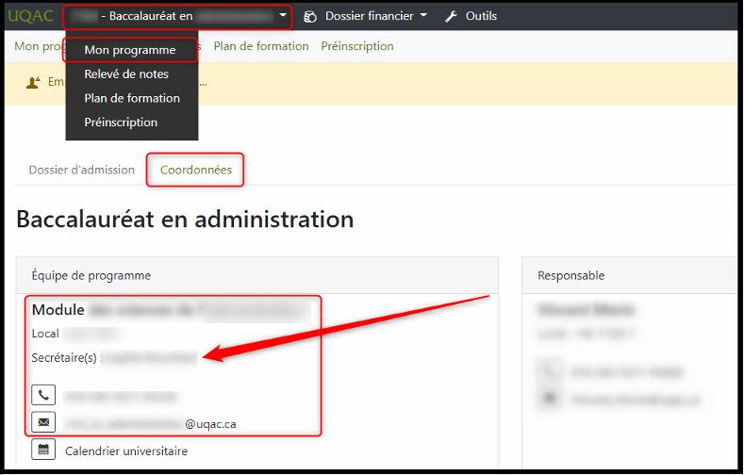Click the calendar icon
744x475 pixels.
coord(43,450)
